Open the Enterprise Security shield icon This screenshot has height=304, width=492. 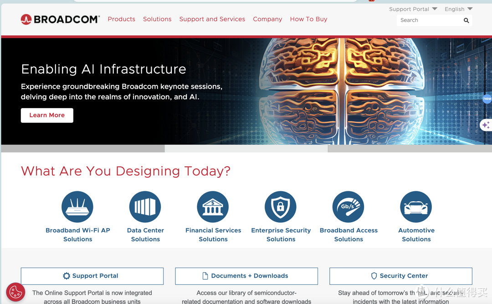coord(281,207)
